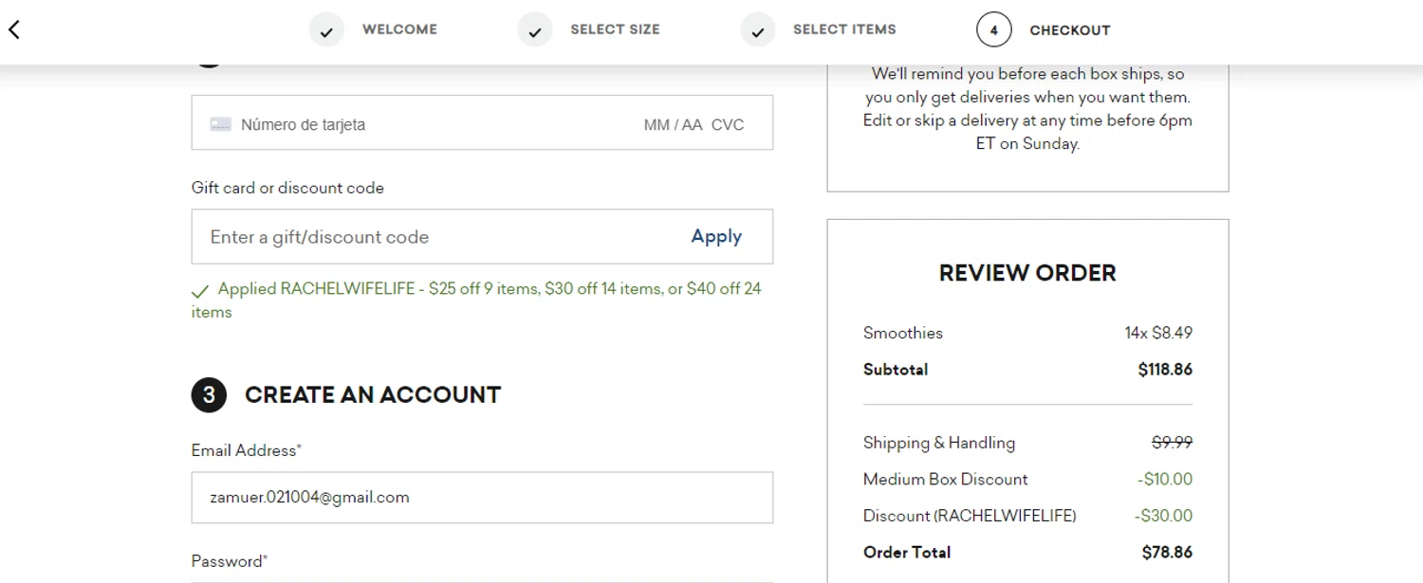Click the step 3 number badge
The image size is (1423, 583).
209,395
